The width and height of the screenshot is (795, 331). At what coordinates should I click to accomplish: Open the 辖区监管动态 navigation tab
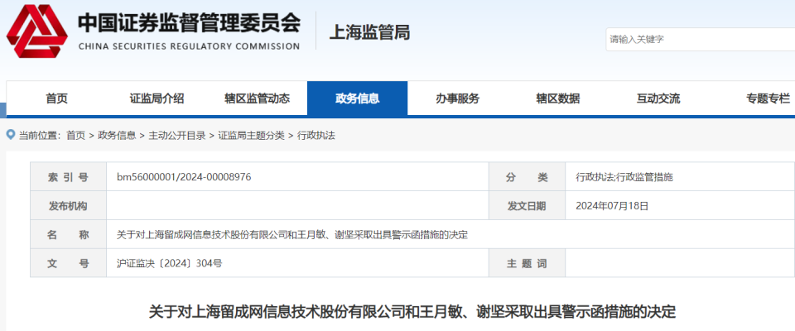click(x=257, y=98)
